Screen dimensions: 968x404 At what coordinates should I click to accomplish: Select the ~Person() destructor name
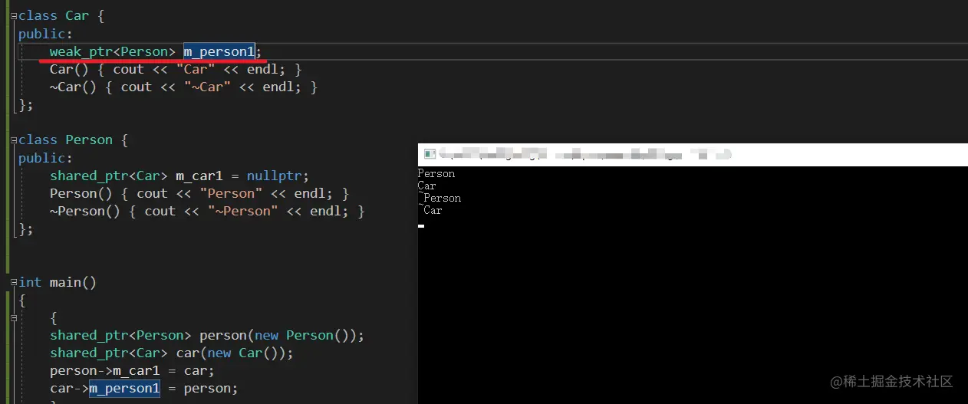coord(77,211)
